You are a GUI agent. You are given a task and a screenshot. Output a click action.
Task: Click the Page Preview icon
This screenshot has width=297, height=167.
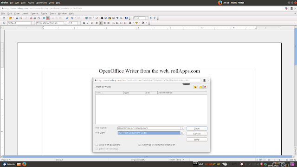[39, 18]
